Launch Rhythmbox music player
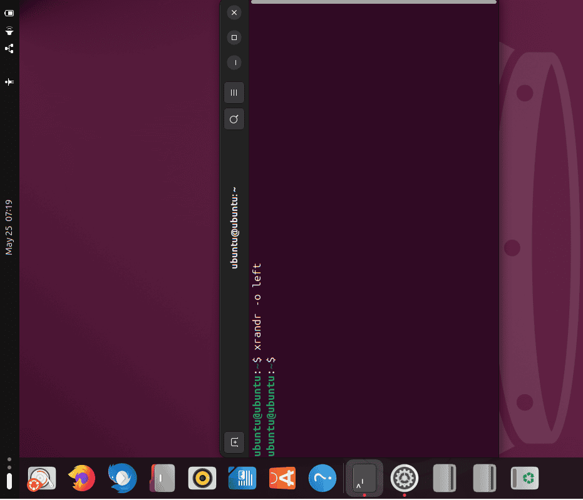583x500 pixels. pyautogui.click(x=202, y=478)
